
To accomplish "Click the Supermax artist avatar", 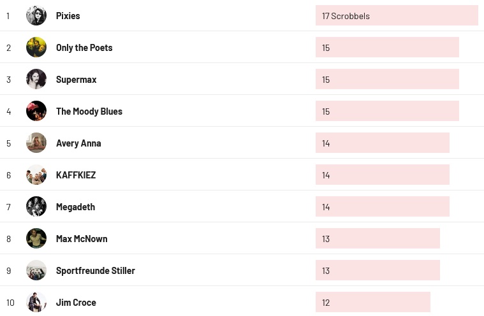I will [36, 79].
